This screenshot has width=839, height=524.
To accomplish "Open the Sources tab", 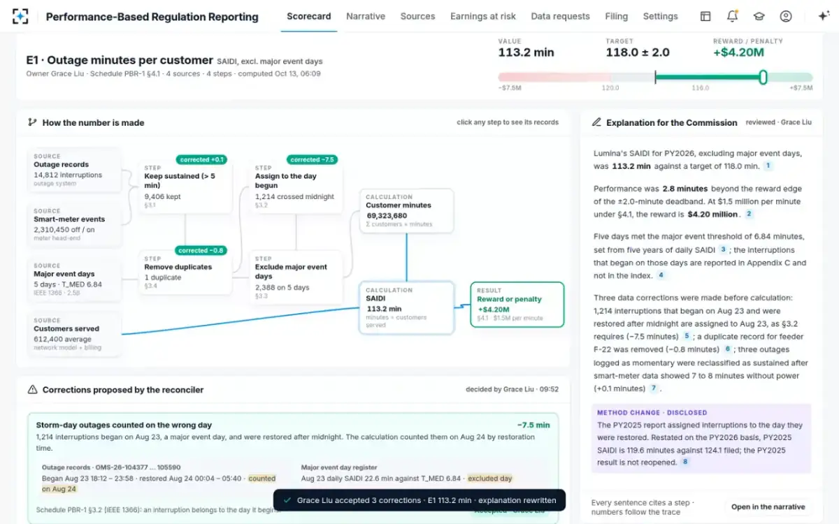I will (x=417, y=16).
